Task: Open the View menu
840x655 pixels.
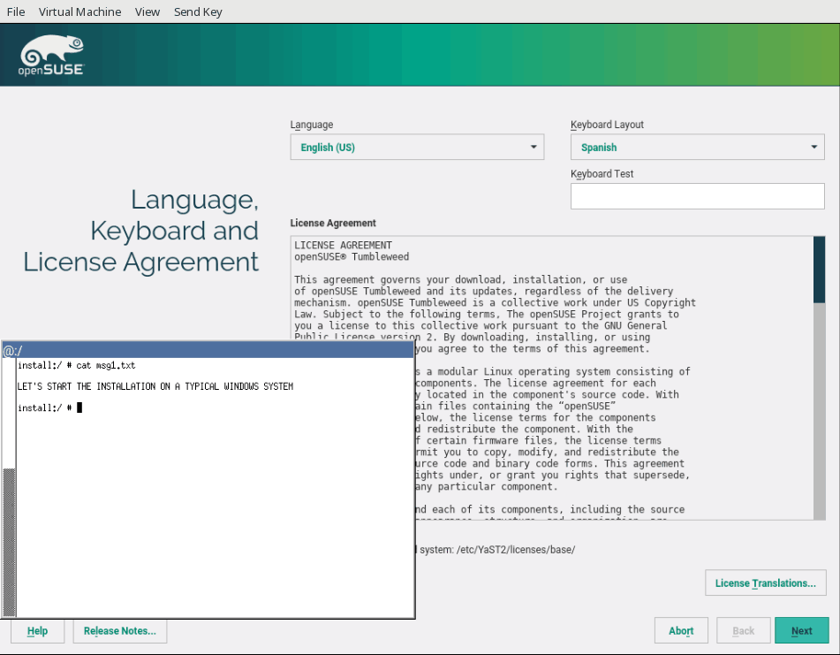Action: (x=148, y=11)
